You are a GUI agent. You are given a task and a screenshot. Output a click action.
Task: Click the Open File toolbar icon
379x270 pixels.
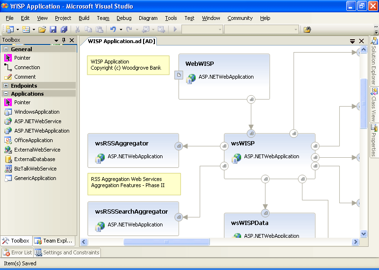[42, 29]
